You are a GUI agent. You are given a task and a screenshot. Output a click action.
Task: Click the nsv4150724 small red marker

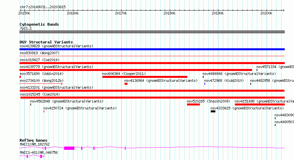(44, 111)
